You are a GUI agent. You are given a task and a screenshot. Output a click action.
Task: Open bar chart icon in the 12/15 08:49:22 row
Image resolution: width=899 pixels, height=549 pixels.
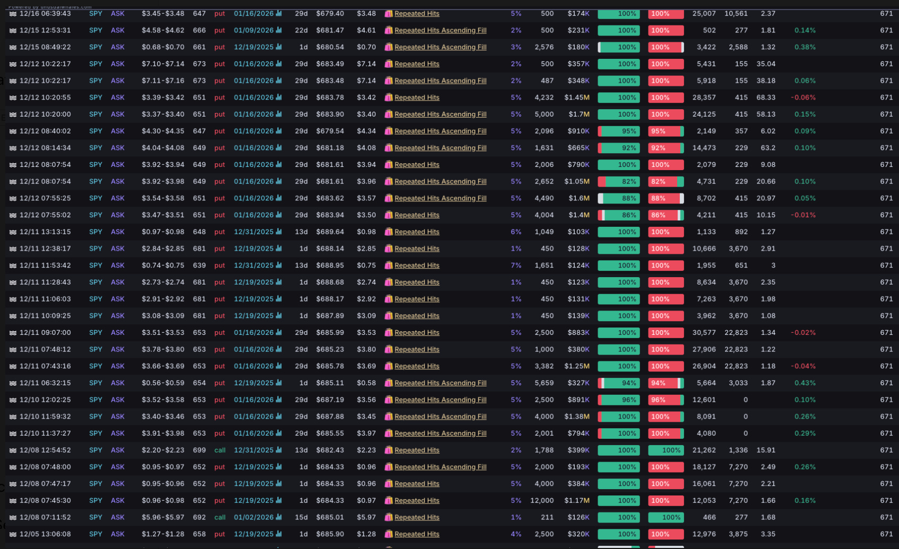(x=279, y=47)
